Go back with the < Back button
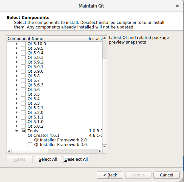This screenshot has width=184, height=182. tap(110, 175)
